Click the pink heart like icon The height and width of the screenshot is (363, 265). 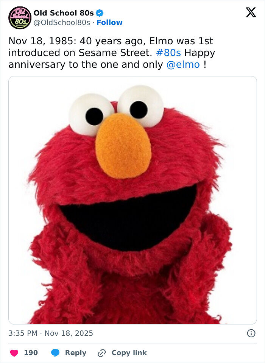(13, 352)
